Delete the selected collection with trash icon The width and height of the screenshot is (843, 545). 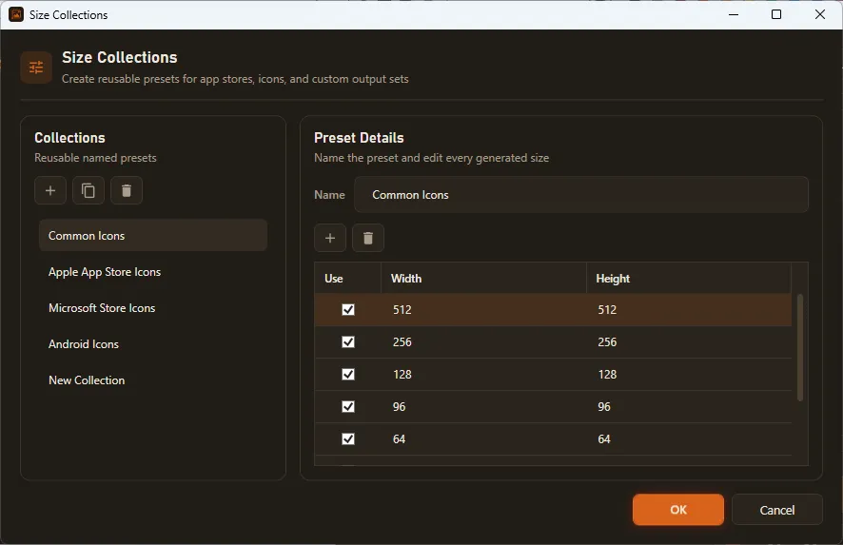[x=127, y=190]
